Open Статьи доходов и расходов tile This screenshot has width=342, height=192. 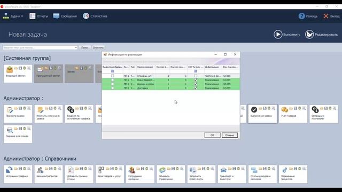coord(262,174)
